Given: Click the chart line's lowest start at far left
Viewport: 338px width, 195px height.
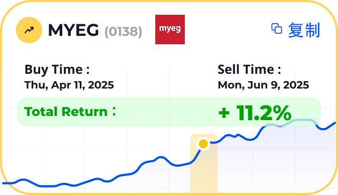Looking at the screenshot, I should click(x=6, y=183).
